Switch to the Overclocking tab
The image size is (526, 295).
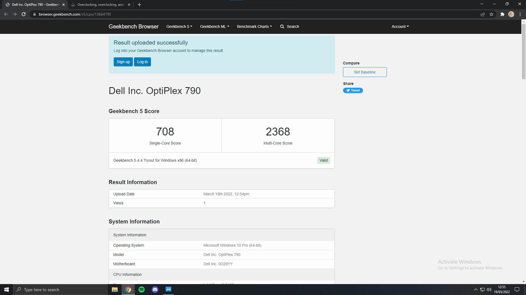[x=100, y=5]
